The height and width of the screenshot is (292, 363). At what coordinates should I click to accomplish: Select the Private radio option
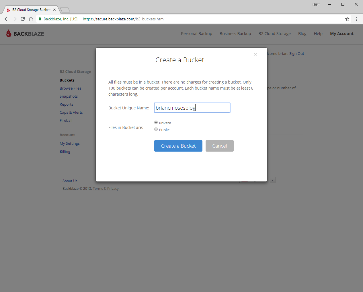(156, 123)
